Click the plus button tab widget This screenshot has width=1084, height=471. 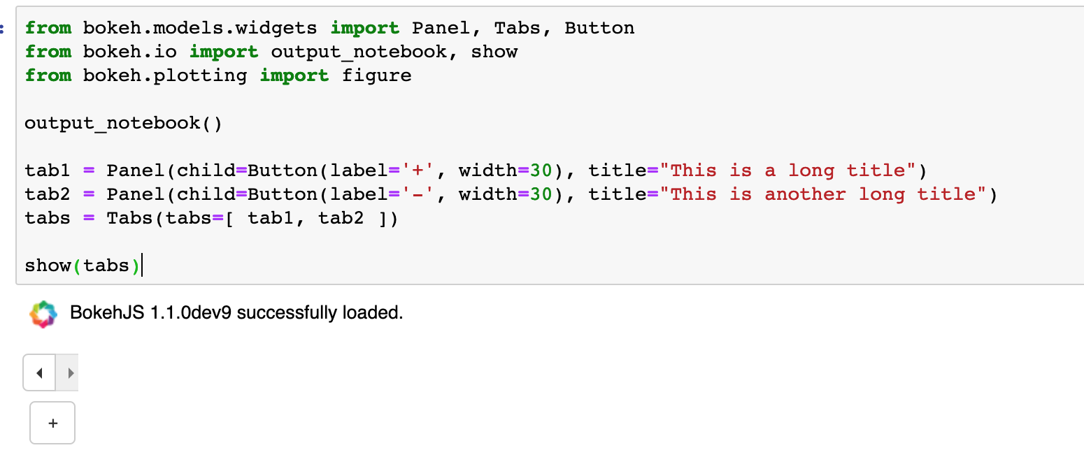52,422
